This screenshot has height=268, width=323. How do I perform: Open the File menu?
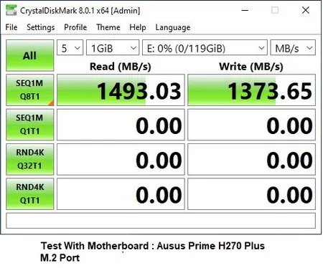tap(11, 27)
